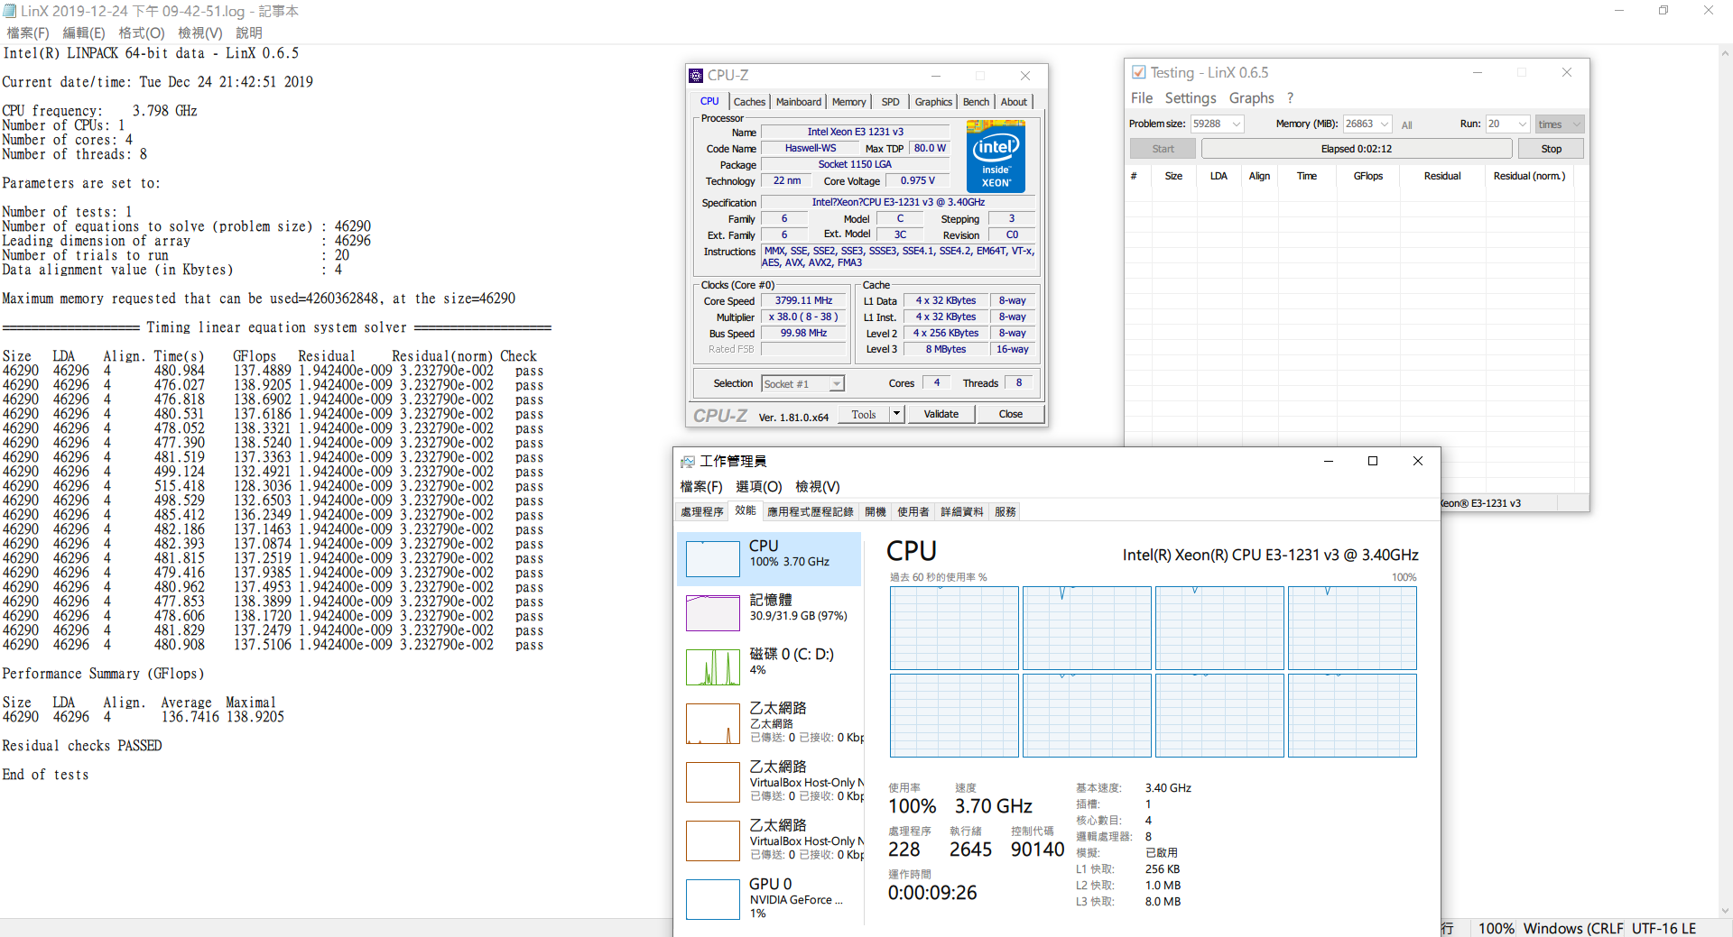Select the GPU 0 graph thumbnail
Screen dimensions: 1733x937
713,899
